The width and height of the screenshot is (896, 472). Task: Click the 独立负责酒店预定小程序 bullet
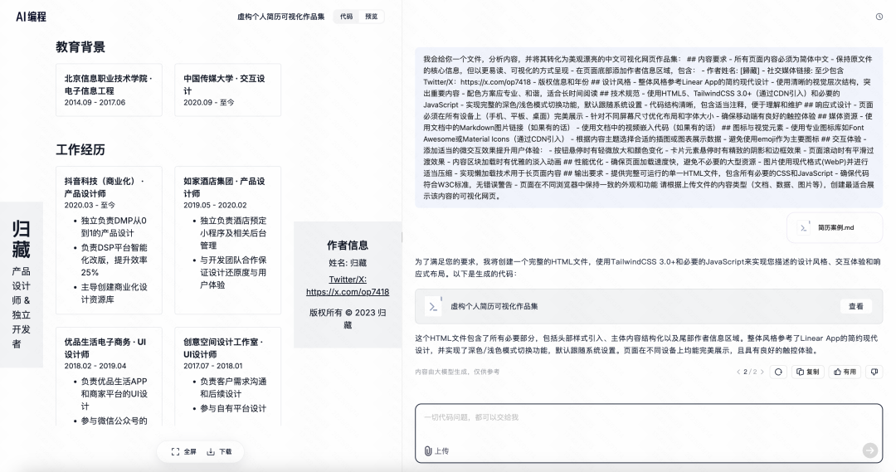click(233, 232)
